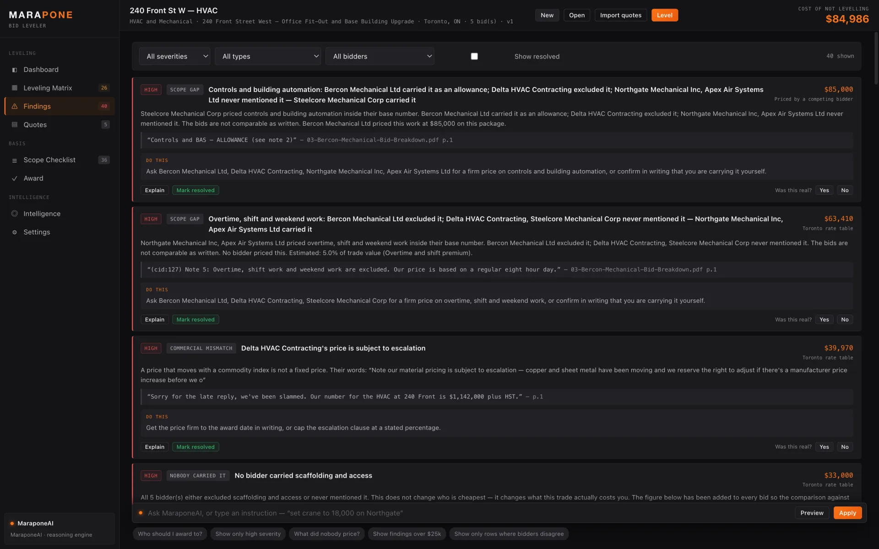The height and width of the screenshot is (549, 879).
Task: Click the Leveling Matrix grid icon
Action: 15,88
